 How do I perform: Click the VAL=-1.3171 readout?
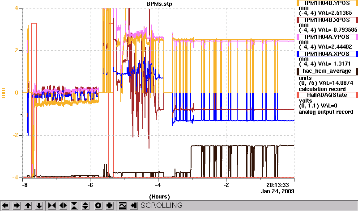click(x=334, y=64)
